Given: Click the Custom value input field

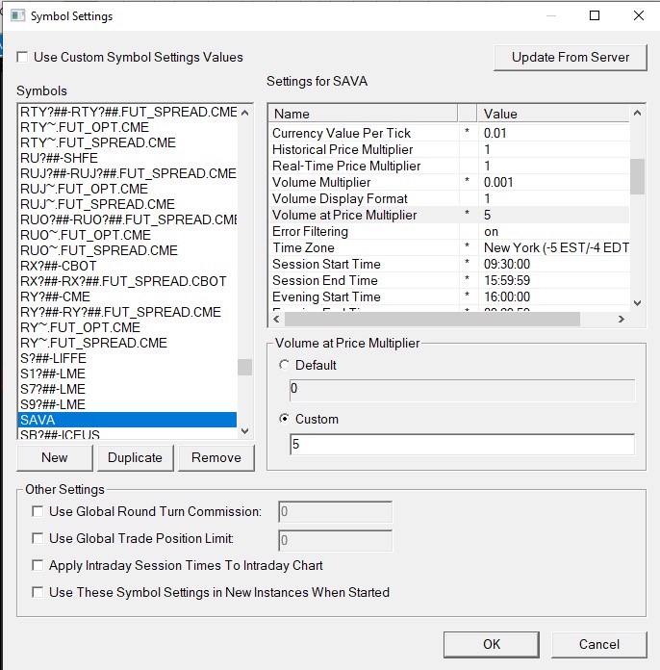Looking at the screenshot, I should 462,445.
